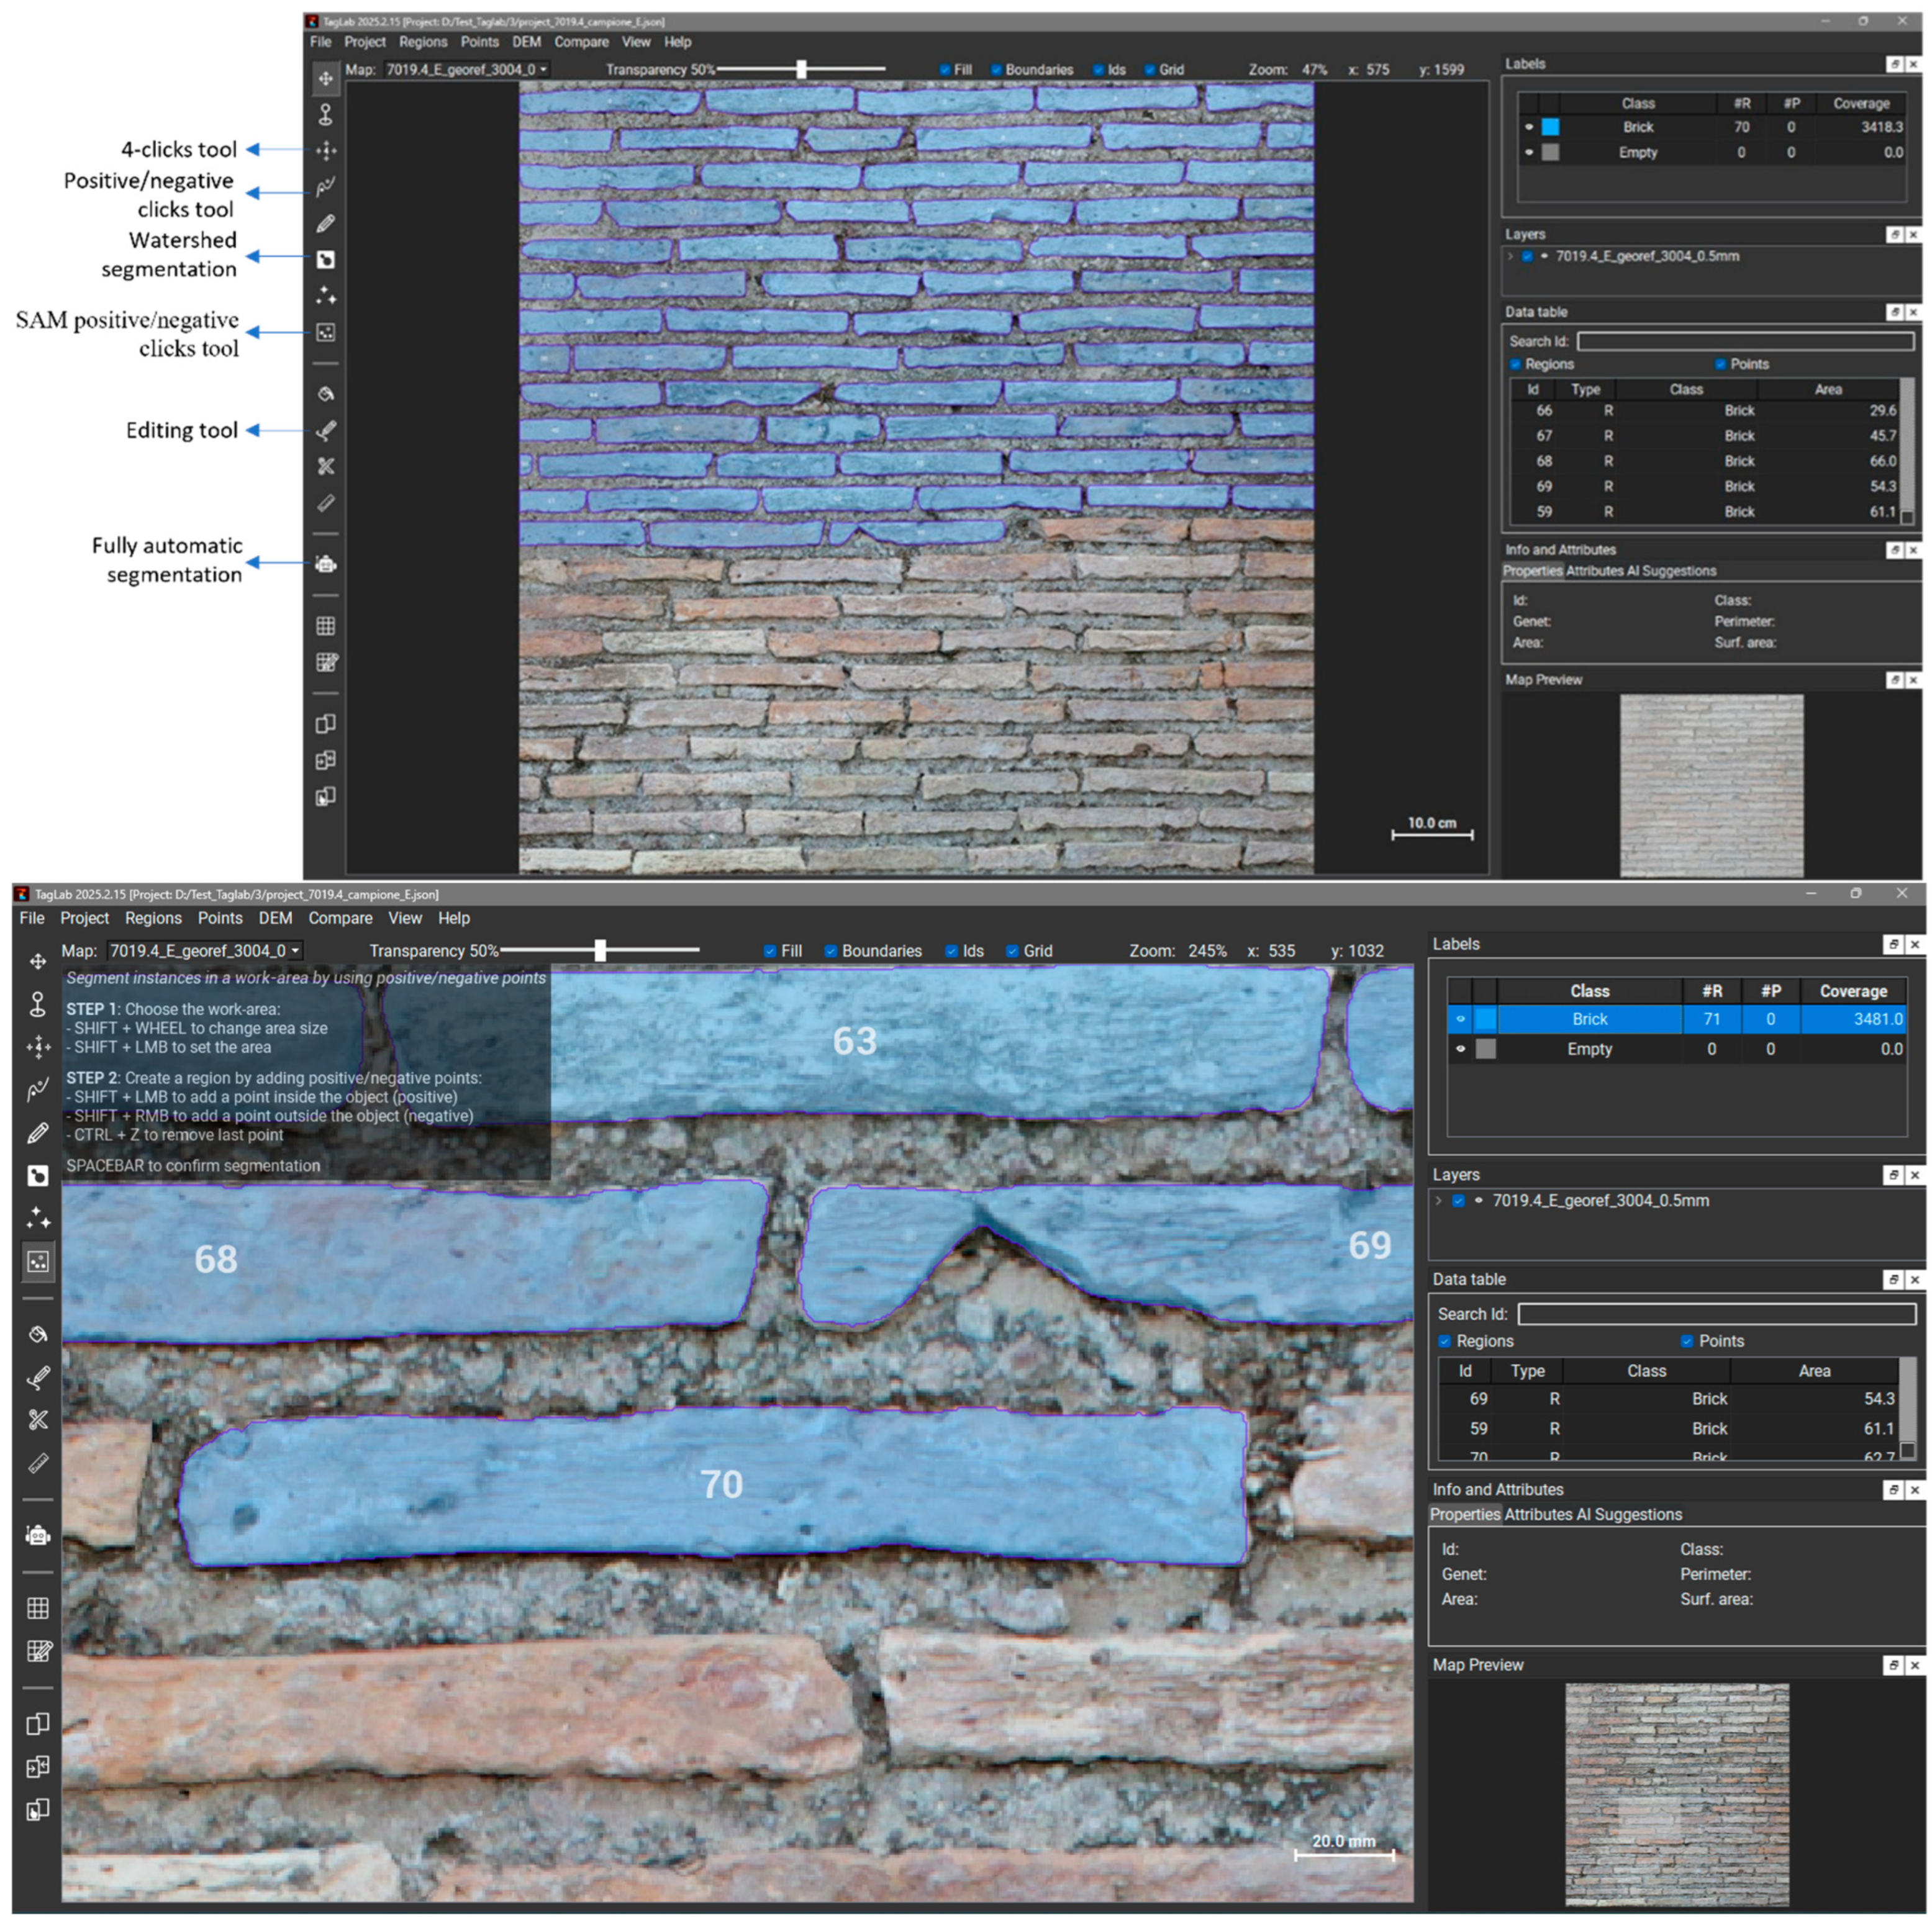Uncheck the Fill checkbox in the 245% zoom window
The image size is (1932, 1922).
[770, 950]
